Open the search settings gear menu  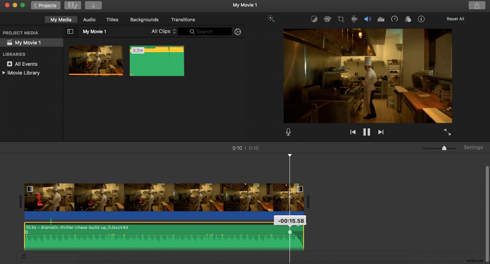[x=238, y=31]
